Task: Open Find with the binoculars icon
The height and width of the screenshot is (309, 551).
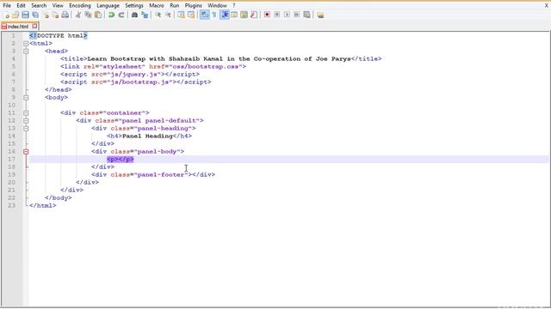Action: click(134, 15)
